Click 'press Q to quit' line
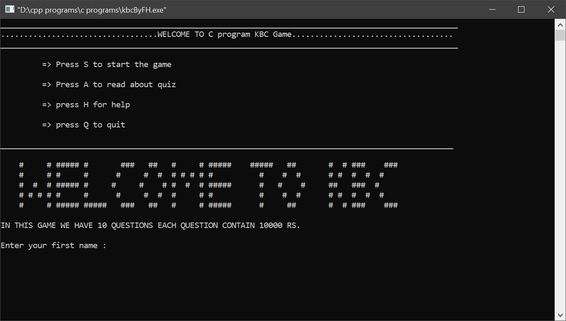Viewport: 566px width, 321px height. click(x=84, y=125)
